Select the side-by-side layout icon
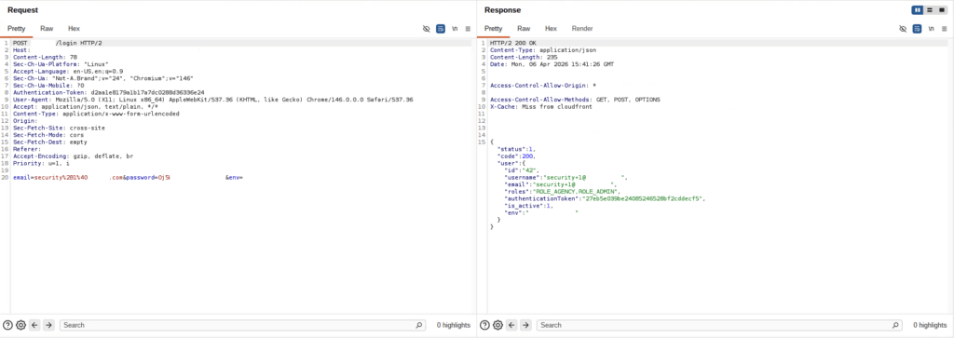Image resolution: width=954 pixels, height=338 pixels. [917, 10]
